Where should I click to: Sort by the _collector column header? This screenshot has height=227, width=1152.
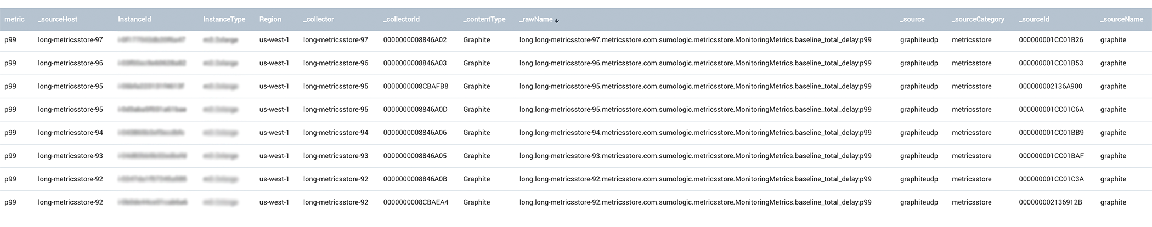click(x=319, y=19)
